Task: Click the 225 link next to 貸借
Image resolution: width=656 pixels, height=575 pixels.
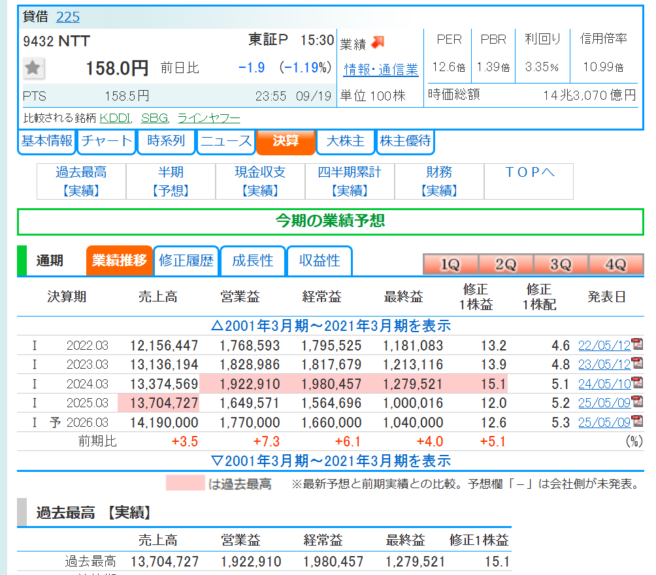Action: (x=67, y=17)
